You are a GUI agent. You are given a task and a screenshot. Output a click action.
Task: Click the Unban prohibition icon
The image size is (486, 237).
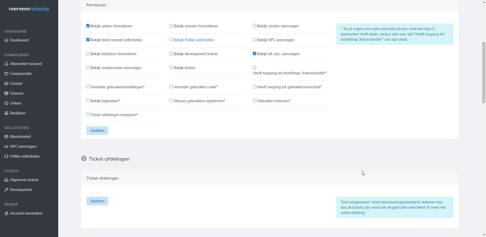pyautogui.click(x=6, y=103)
